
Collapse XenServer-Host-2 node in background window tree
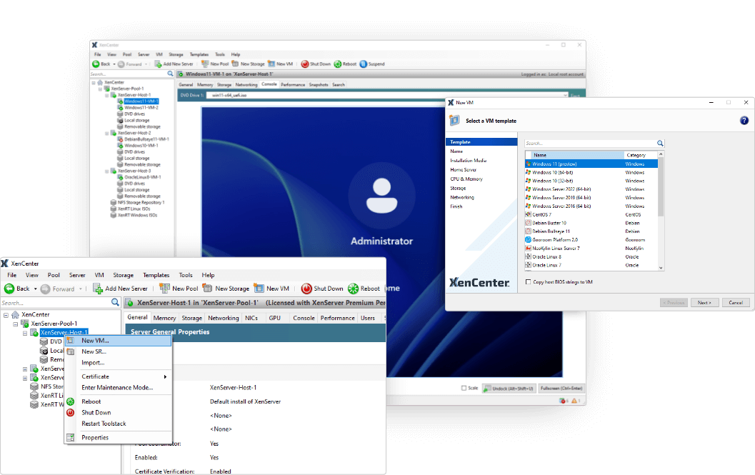click(x=107, y=133)
